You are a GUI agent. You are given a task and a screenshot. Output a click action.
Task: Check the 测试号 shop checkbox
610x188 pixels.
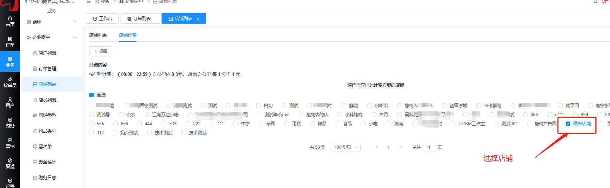(x=92, y=115)
